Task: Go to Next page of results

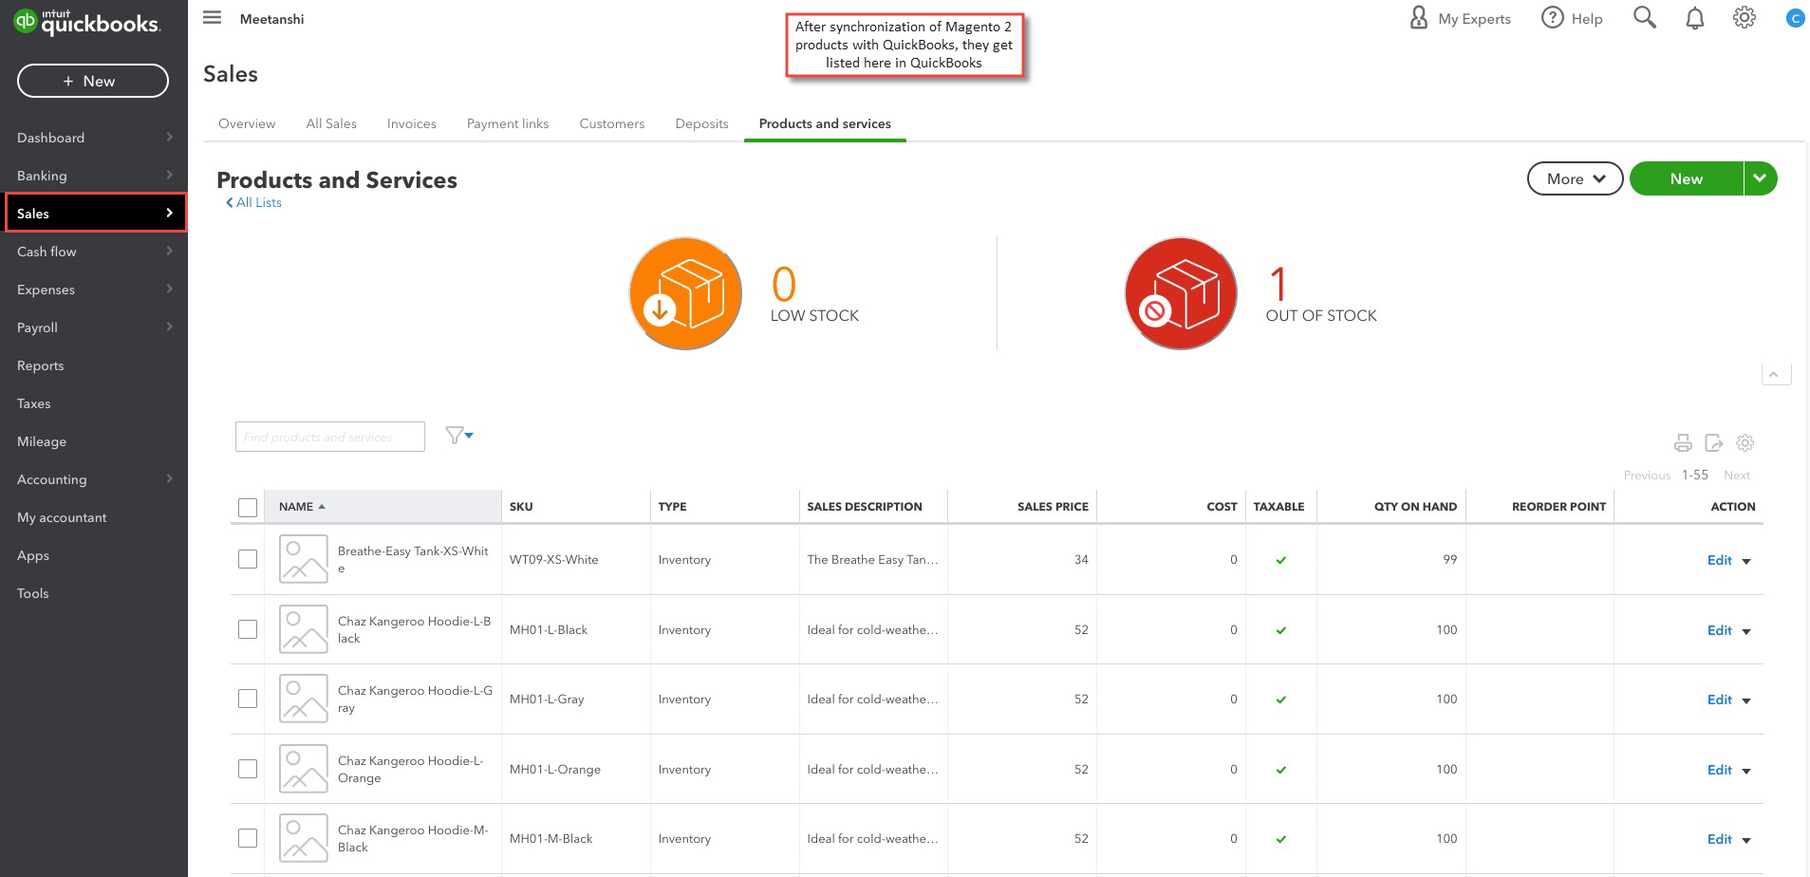Action: pyautogui.click(x=1737, y=475)
